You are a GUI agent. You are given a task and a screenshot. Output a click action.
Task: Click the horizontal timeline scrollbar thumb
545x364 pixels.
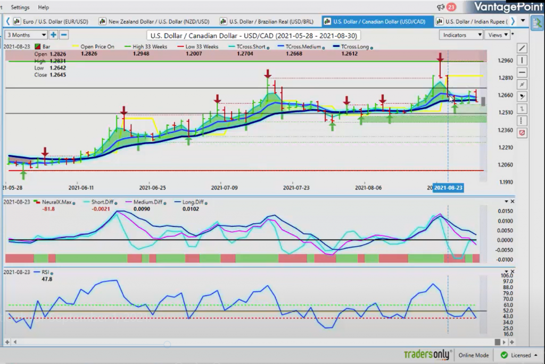[498, 342]
